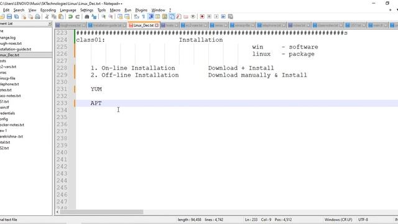Click the Save All toolbar icon
The image size is (398, 224).
click(17, 17)
